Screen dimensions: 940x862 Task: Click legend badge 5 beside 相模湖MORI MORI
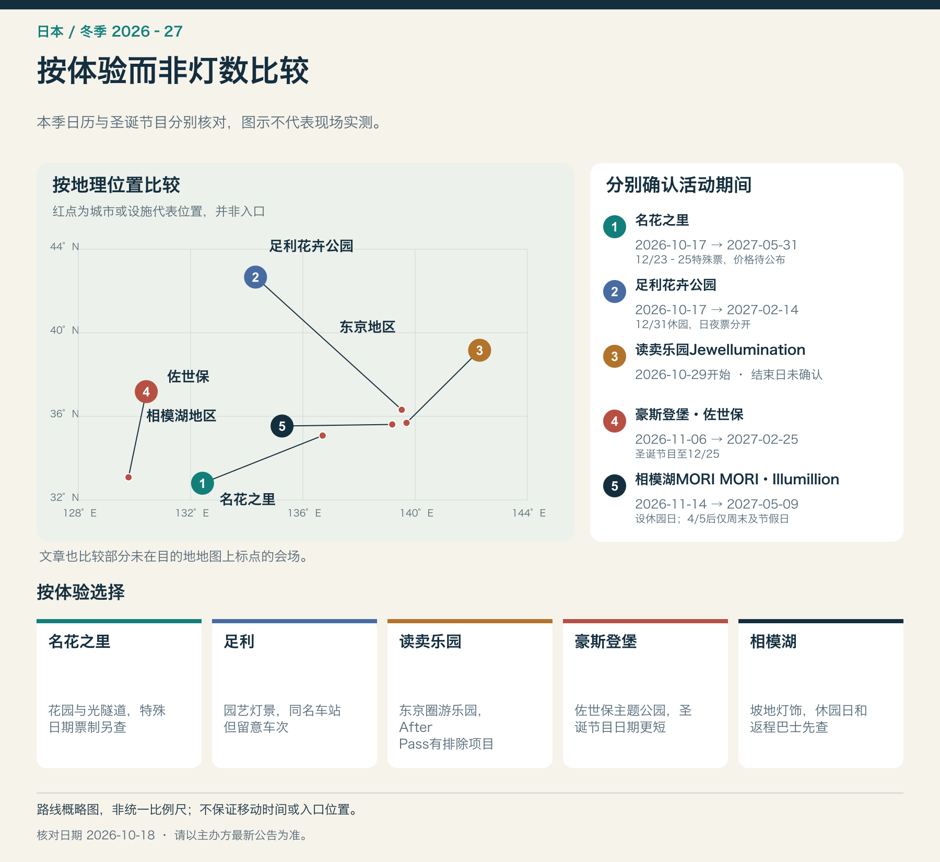(x=615, y=486)
